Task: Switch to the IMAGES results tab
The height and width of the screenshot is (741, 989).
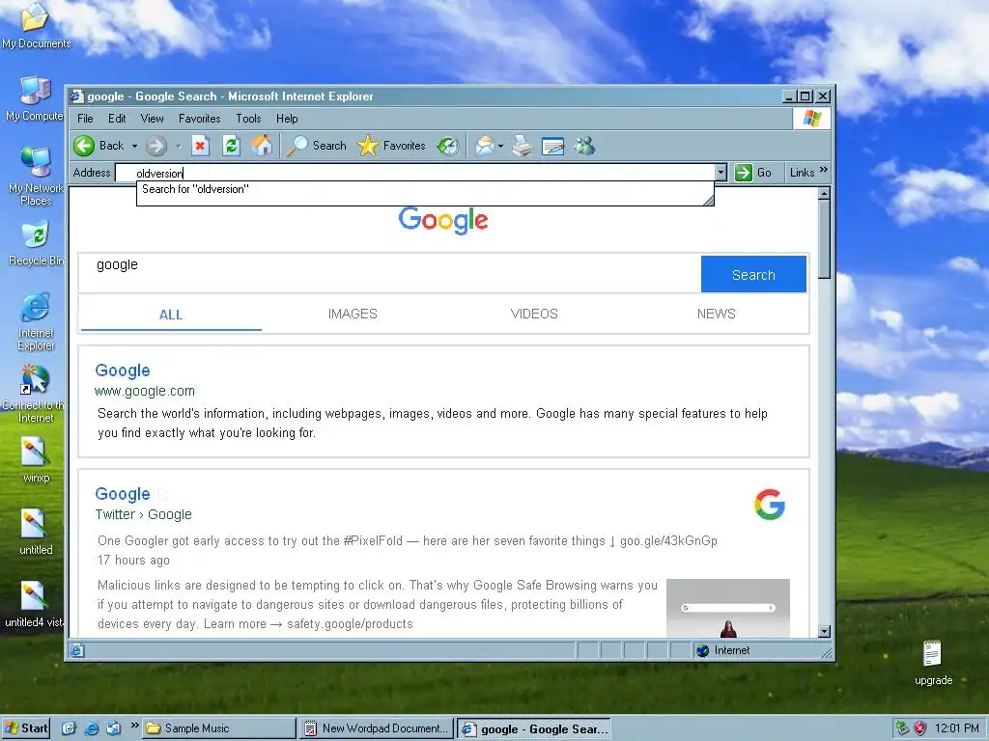Action: click(x=353, y=314)
